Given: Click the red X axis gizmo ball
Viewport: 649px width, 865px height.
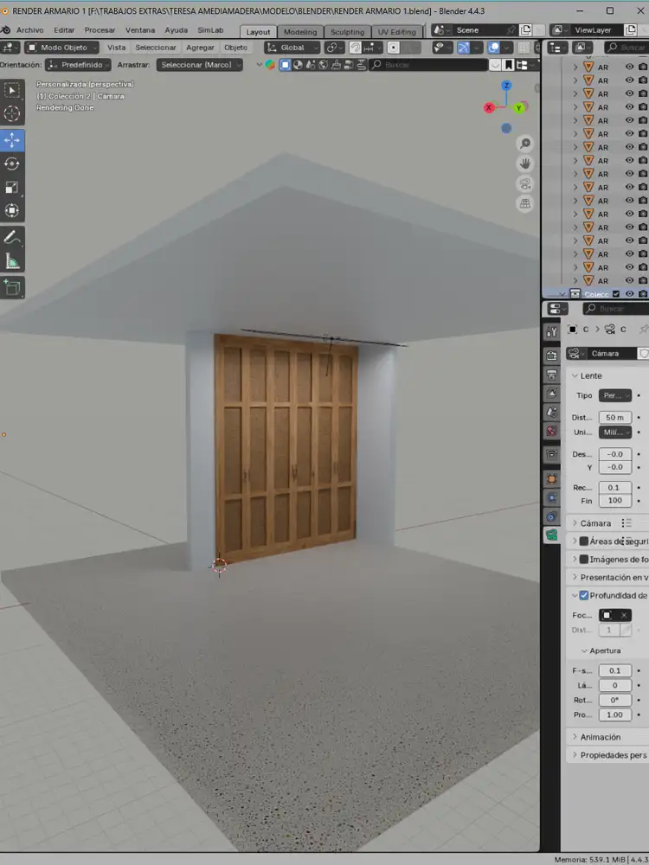Looking at the screenshot, I should 489,108.
